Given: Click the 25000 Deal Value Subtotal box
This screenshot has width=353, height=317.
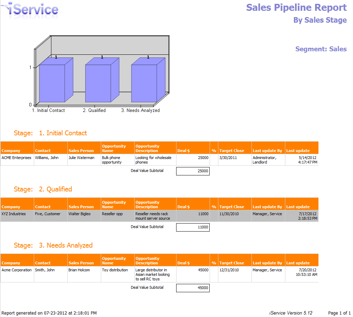Looking at the screenshot, I should (193, 171).
